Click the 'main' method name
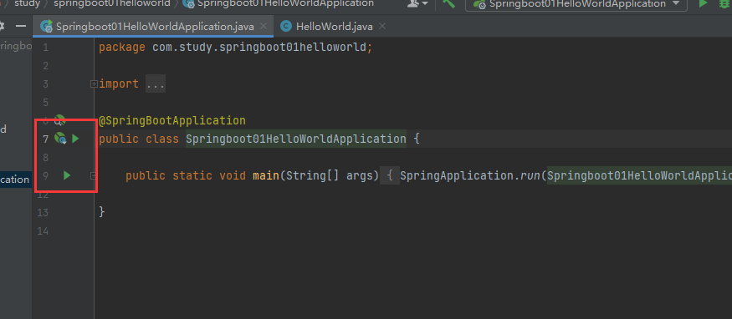 (x=266, y=175)
